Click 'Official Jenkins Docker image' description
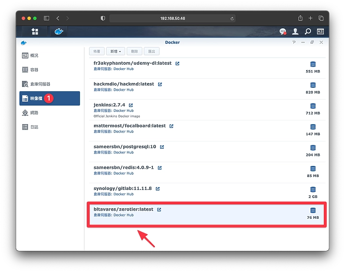Screen dimensions: 345x272 pyautogui.click(x=117, y=116)
